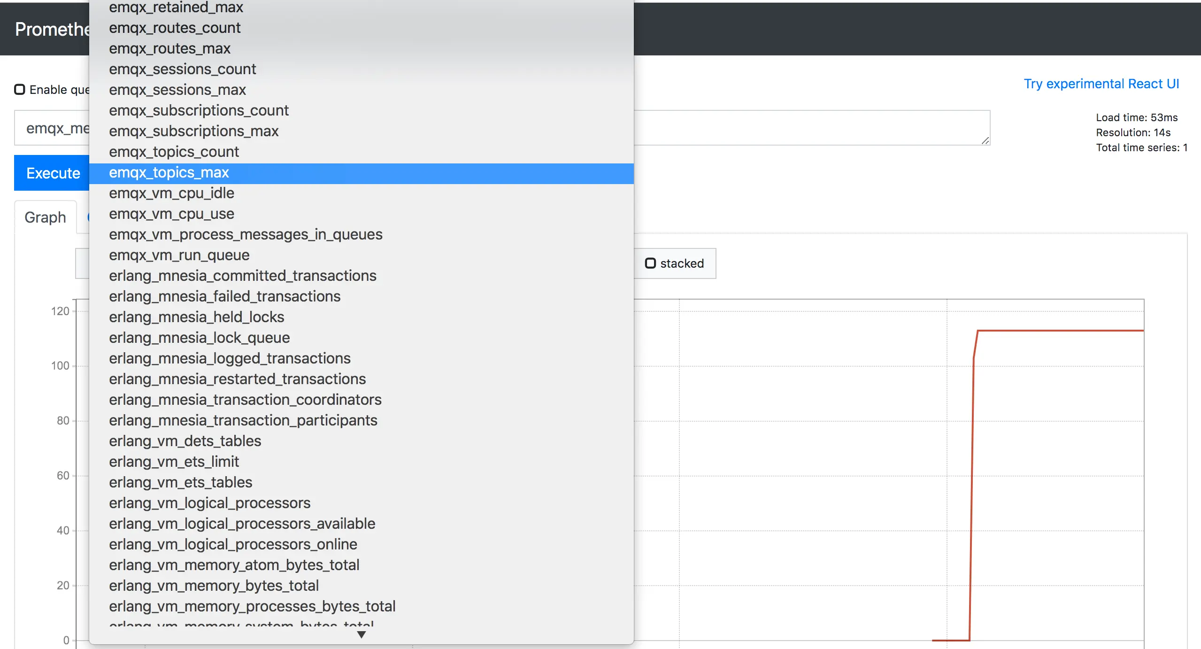Open Try experimental React UI link

[x=1101, y=84]
